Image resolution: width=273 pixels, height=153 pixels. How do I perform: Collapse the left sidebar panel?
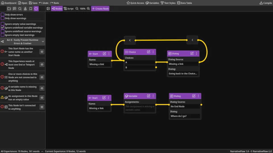coord(48,9)
